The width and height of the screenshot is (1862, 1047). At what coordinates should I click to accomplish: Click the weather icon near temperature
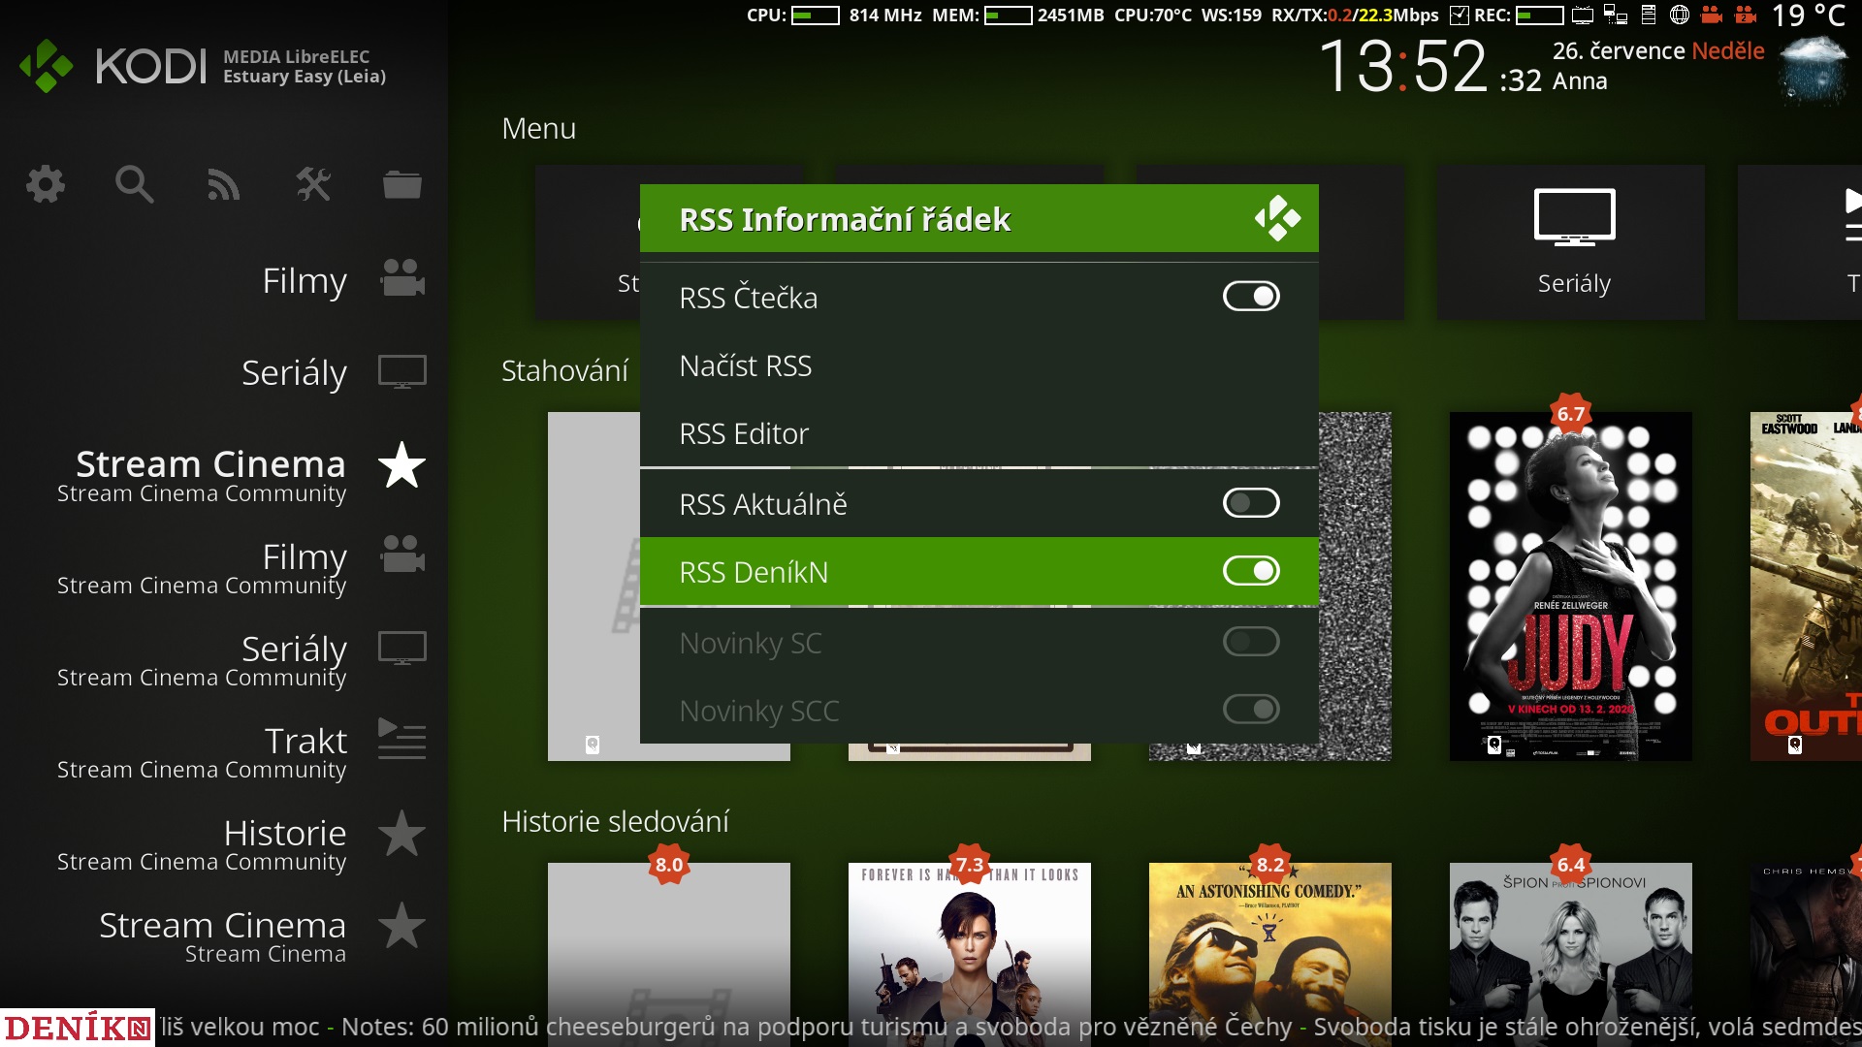click(1812, 70)
